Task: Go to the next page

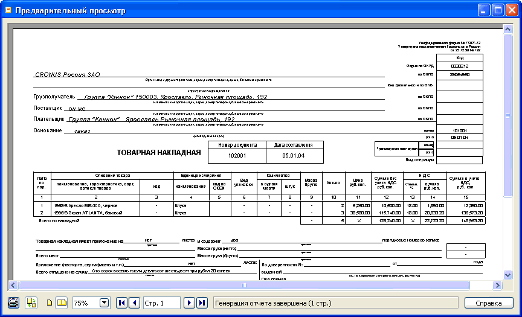Action: (189, 303)
